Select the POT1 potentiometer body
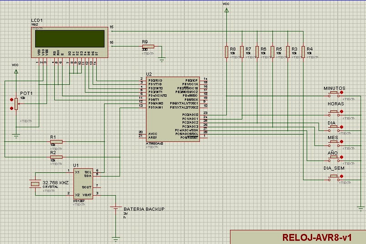The width and height of the screenshot is (366, 244). click(16, 104)
